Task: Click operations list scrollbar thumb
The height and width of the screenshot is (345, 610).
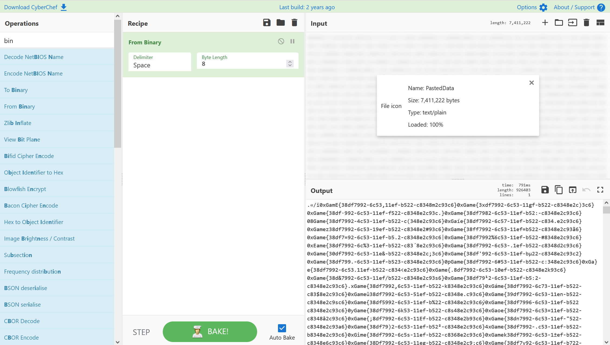Action: click(118, 84)
